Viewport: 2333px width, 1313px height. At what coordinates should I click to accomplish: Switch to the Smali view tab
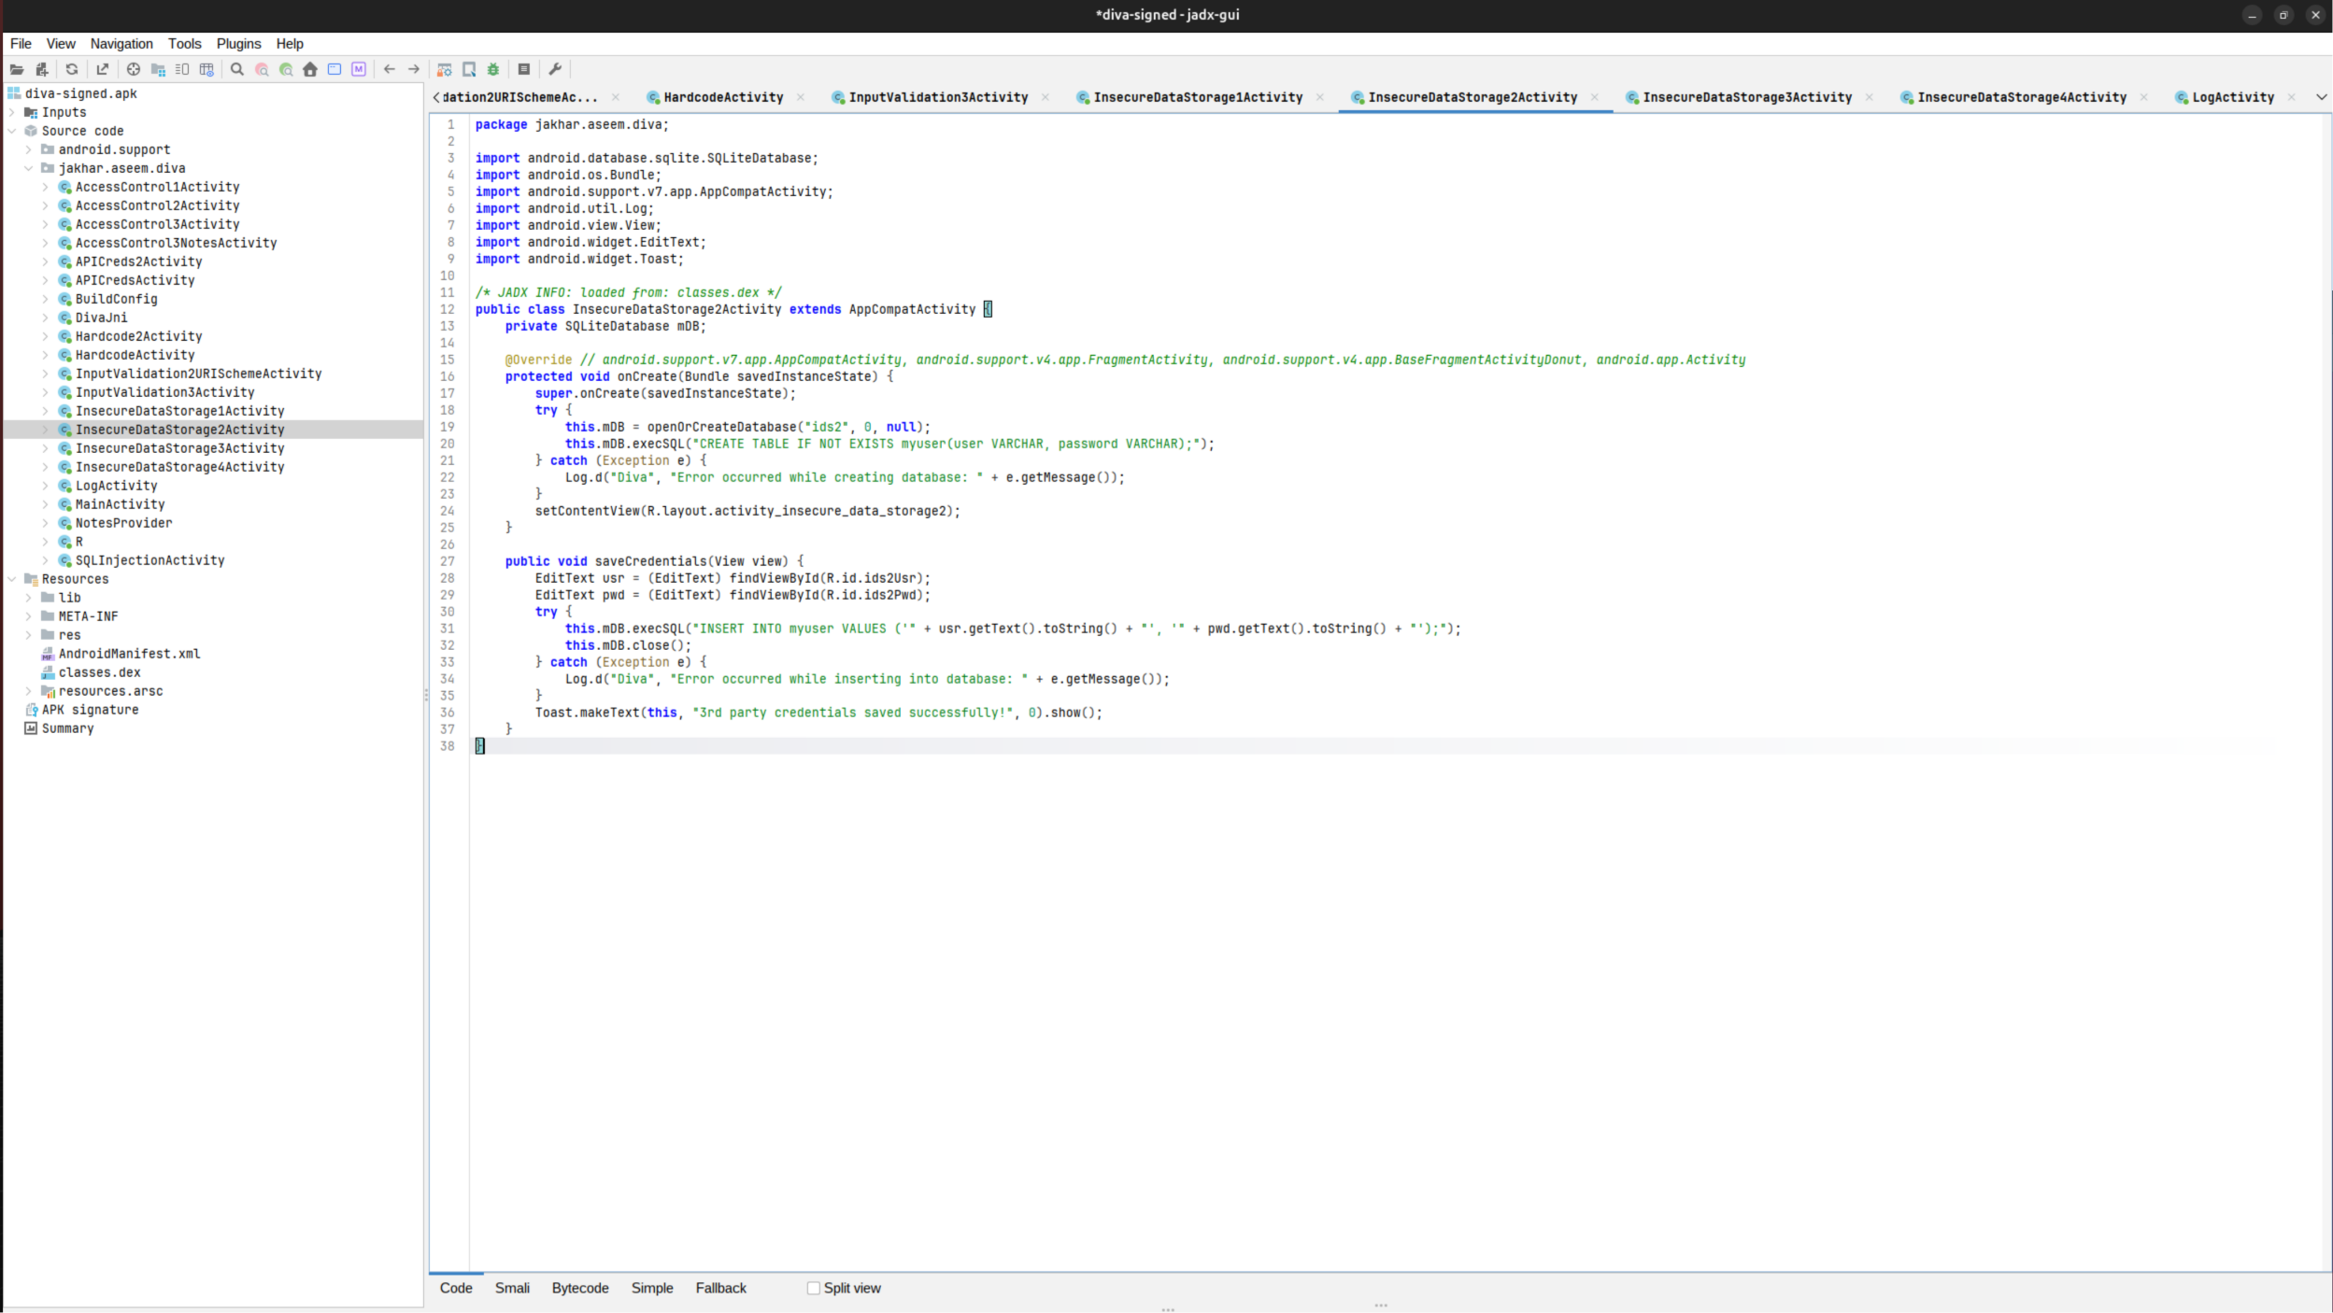512,1288
